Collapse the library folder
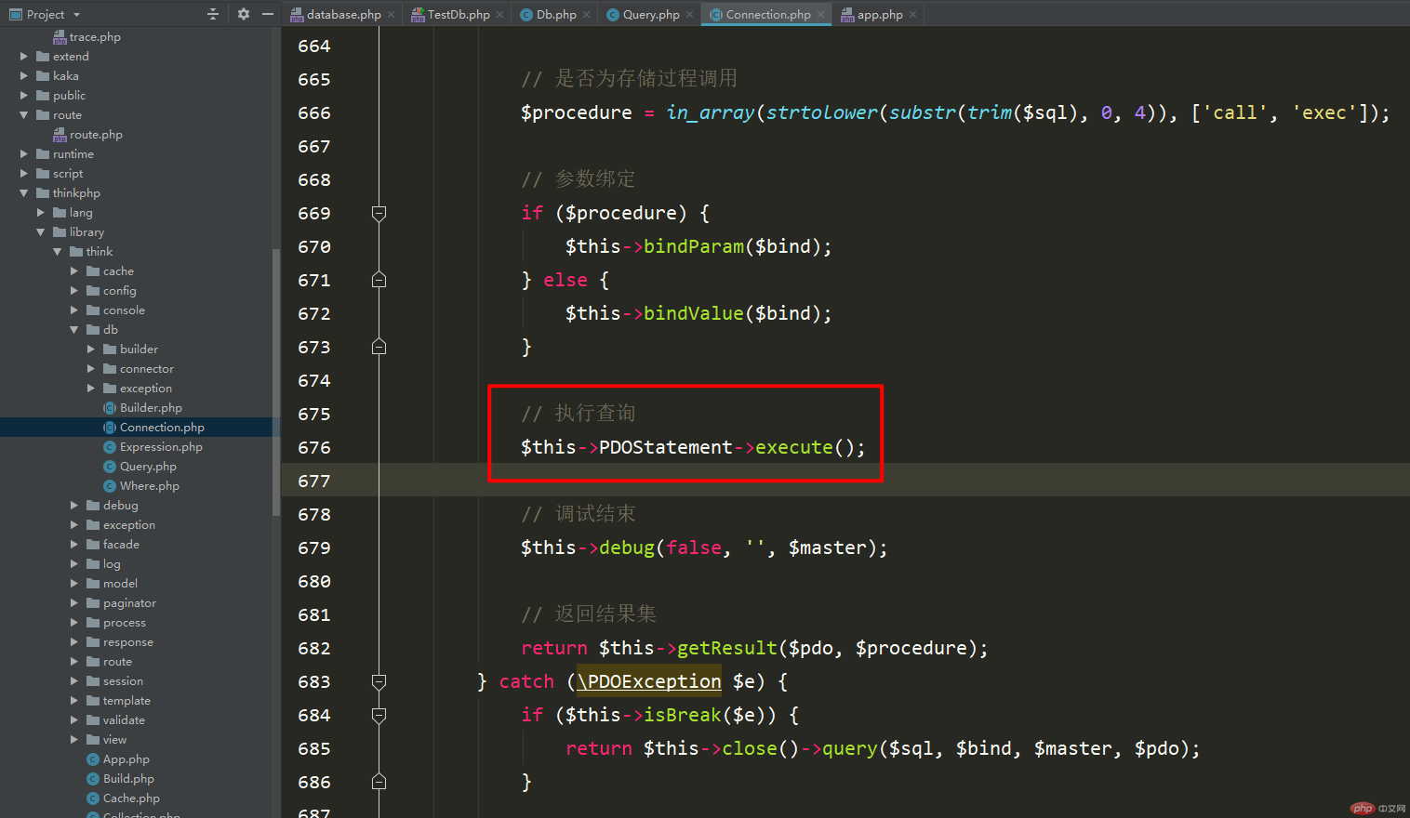1410x818 pixels. click(x=41, y=232)
